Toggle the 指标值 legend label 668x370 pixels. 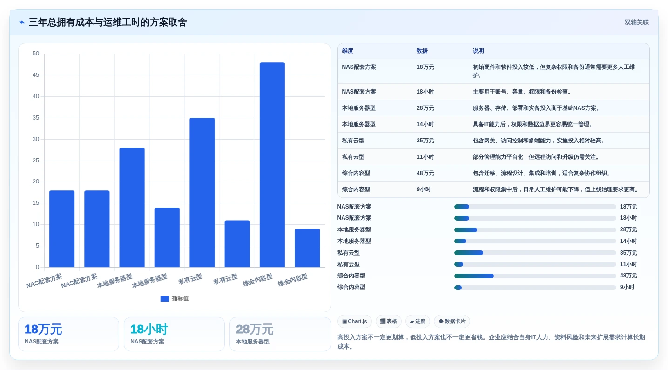180,299
